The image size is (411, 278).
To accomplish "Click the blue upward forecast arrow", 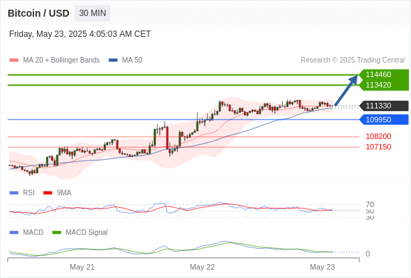I will (346, 90).
